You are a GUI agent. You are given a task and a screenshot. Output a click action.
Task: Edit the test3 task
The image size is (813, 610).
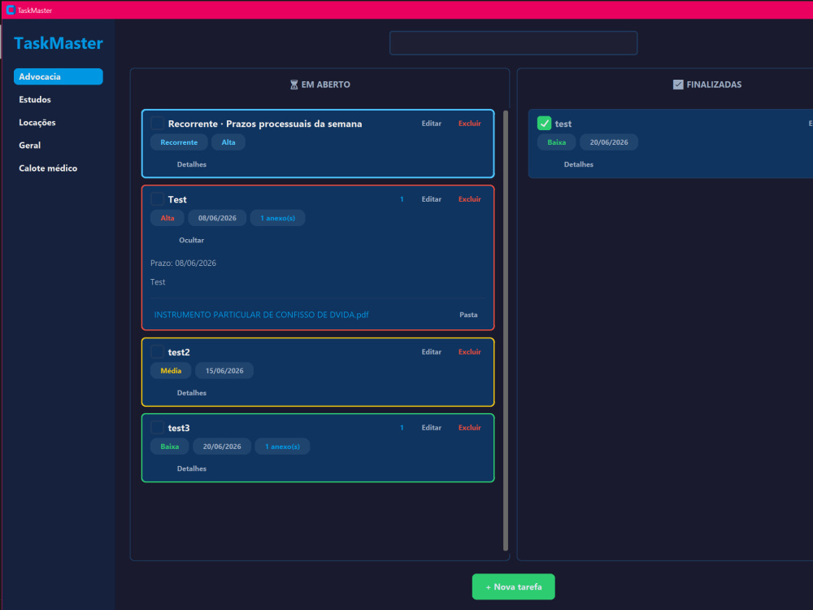(432, 428)
